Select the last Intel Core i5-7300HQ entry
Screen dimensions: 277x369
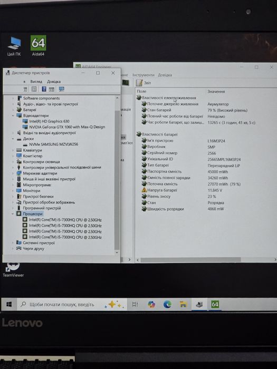point(65,237)
